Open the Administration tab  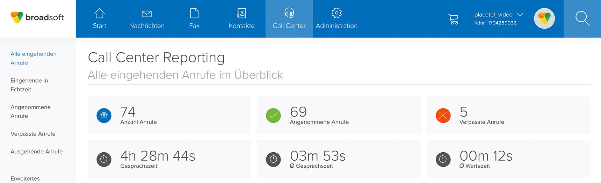(x=336, y=19)
